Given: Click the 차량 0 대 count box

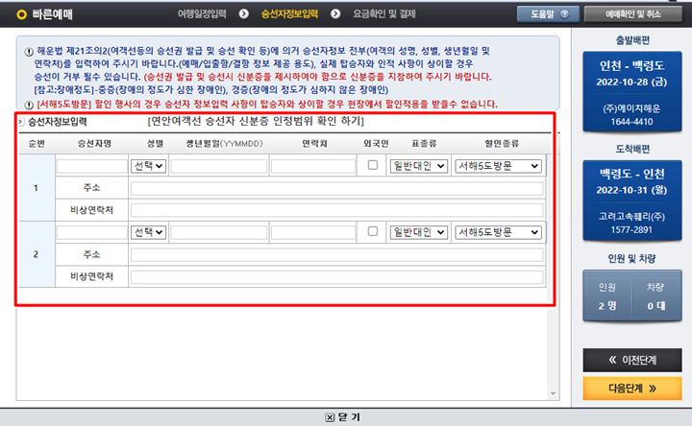Looking at the screenshot, I should [x=656, y=296].
